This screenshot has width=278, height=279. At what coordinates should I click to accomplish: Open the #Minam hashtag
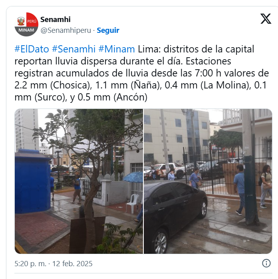click(x=117, y=49)
